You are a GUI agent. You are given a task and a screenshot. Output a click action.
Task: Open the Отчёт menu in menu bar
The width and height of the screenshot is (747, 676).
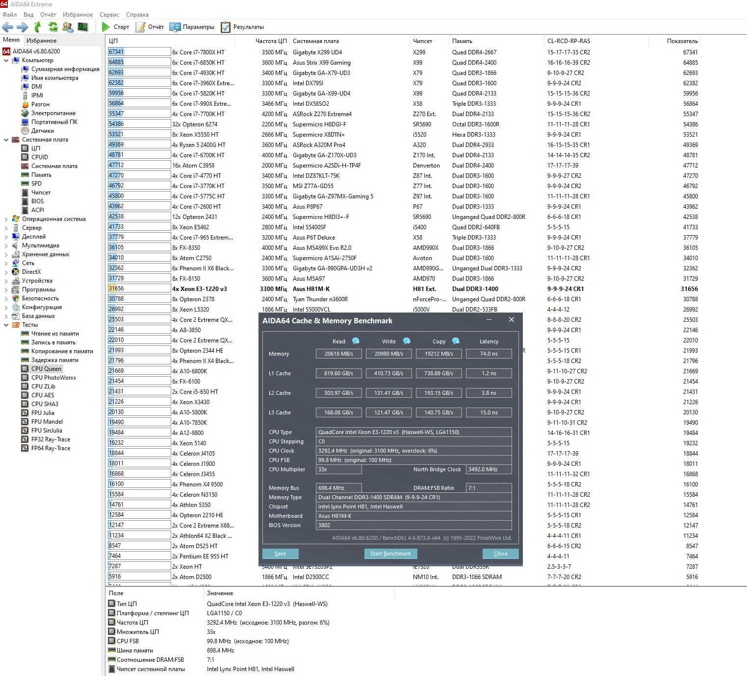coord(48,15)
